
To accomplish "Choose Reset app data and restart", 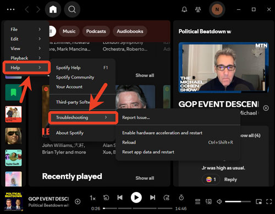I will (178, 152).
